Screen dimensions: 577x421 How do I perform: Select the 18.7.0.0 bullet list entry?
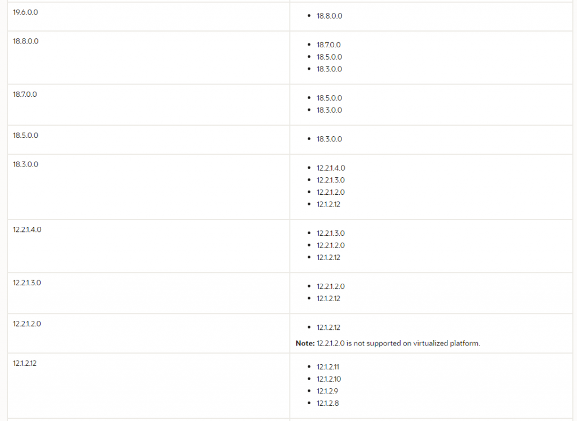point(329,44)
